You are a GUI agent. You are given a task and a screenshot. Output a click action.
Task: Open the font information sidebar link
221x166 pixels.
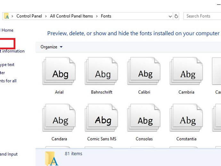pos(12,51)
